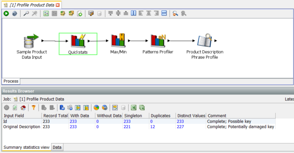
Task: Run the process with the green play button
Action: (x=6, y=13)
